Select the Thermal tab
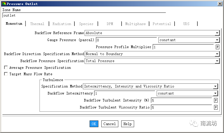The height and width of the screenshot is (133, 224). tap(37, 24)
